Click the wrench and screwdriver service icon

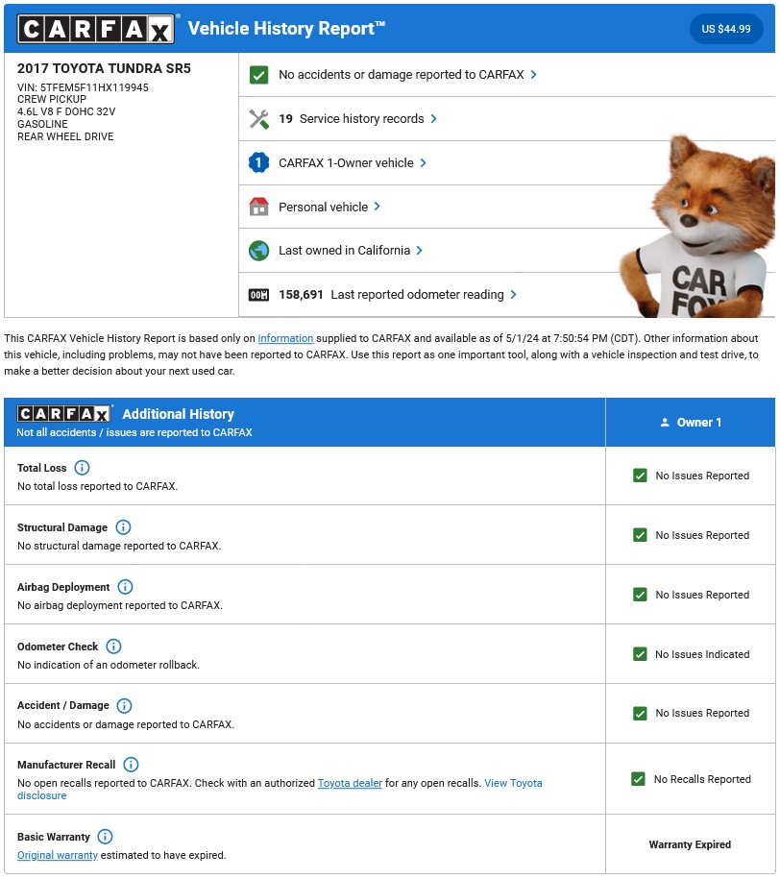[258, 119]
